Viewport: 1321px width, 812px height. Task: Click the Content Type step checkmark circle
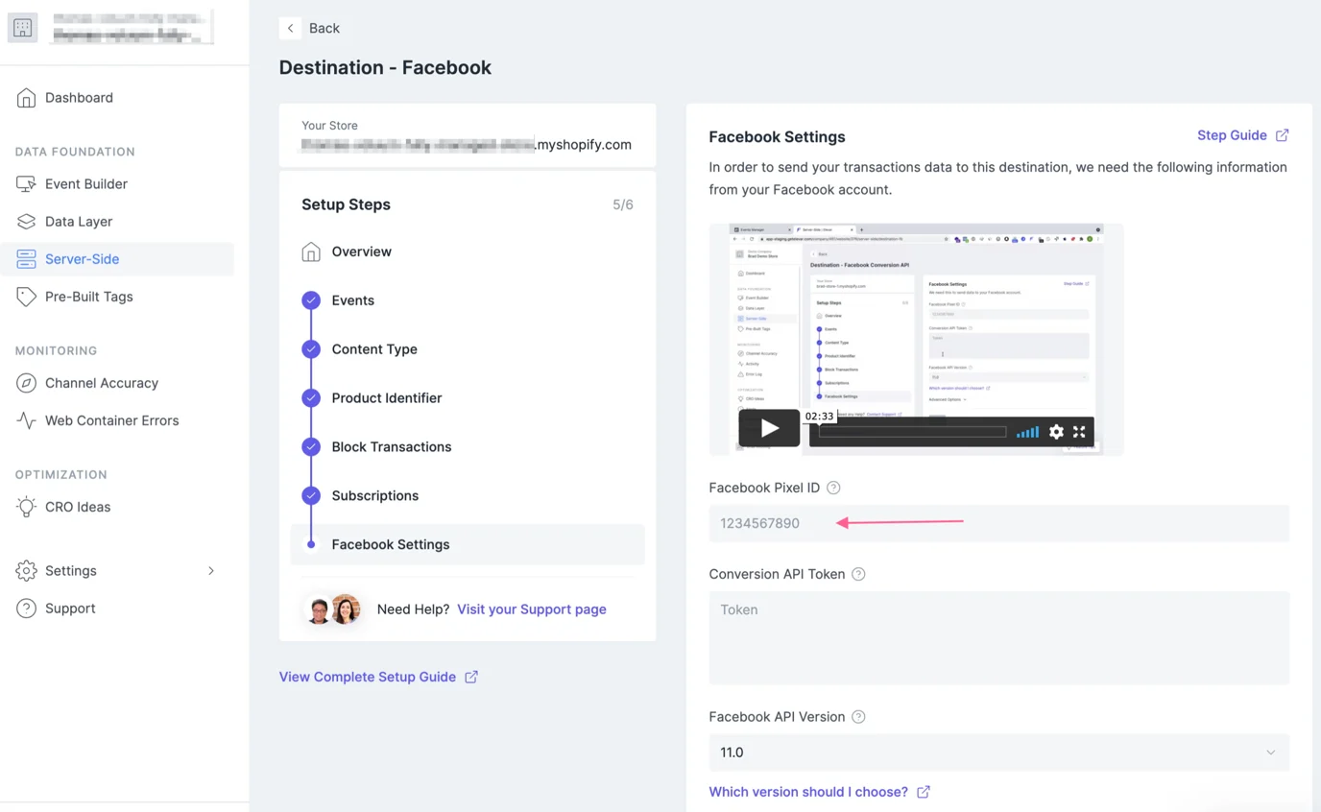tap(311, 349)
